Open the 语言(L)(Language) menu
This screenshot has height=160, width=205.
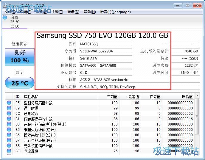click(115, 12)
